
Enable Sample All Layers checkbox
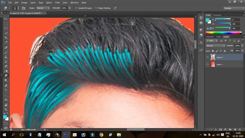(x=76, y=8)
